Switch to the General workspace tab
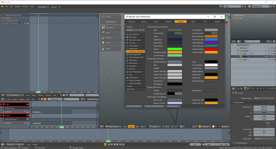 (x=54, y=7)
